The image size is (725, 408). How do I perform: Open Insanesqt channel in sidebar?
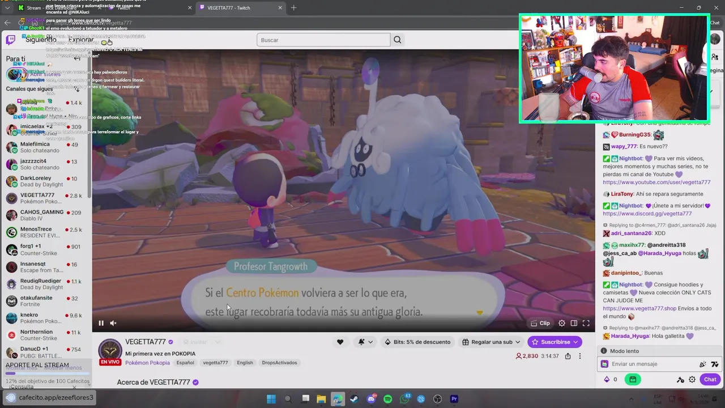(45, 267)
